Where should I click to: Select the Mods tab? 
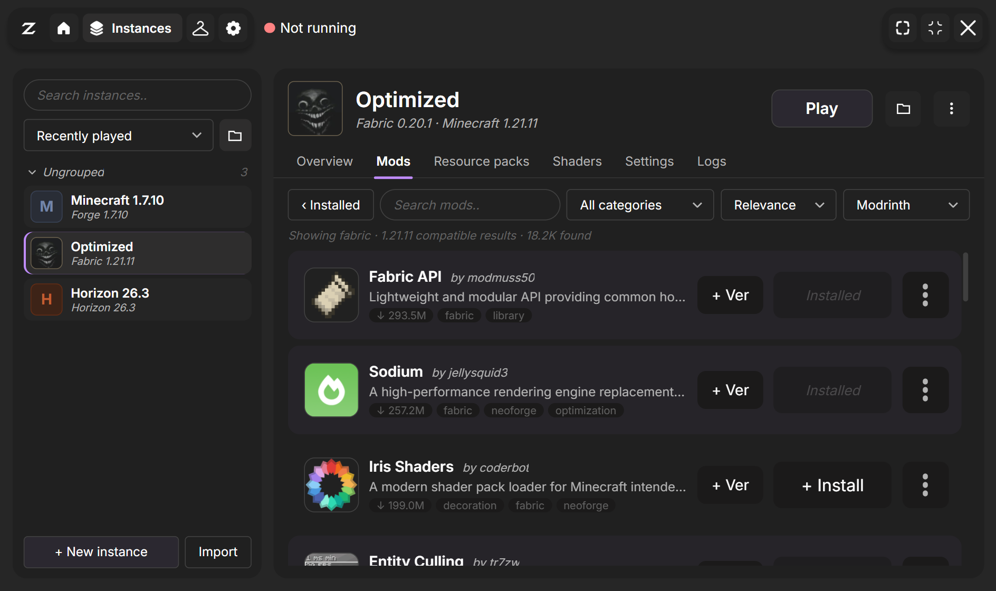394,161
